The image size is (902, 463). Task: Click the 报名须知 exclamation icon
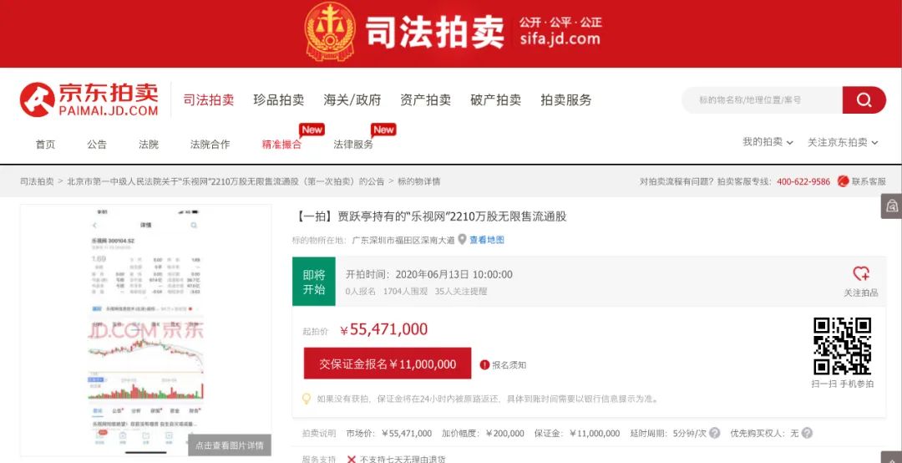click(x=484, y=364)
